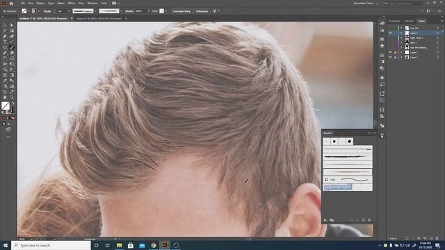Toggle visibility of Line Art layer

[x=391, y=28]
